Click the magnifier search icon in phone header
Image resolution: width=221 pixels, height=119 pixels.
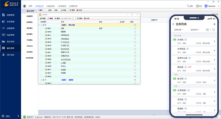point(213,30)
